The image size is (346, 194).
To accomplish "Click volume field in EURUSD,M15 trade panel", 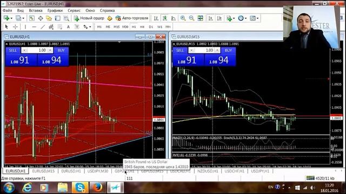I will point(204,50).
